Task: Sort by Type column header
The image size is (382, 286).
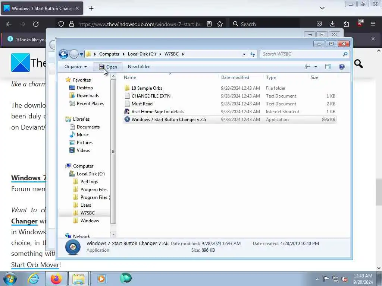Action: pyautogui.click(x=271, y=77)
